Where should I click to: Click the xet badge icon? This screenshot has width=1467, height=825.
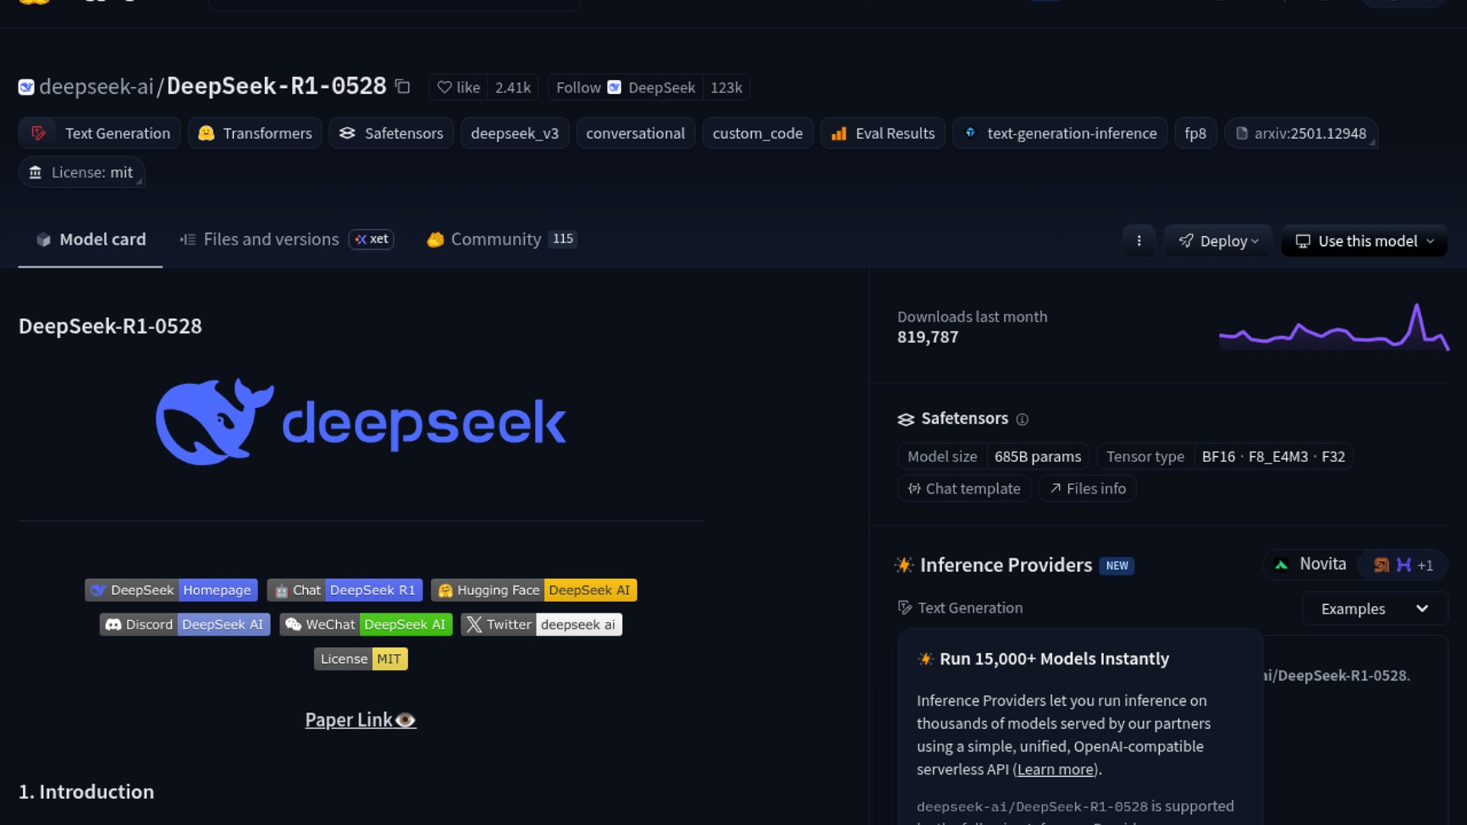pos(371,239)
